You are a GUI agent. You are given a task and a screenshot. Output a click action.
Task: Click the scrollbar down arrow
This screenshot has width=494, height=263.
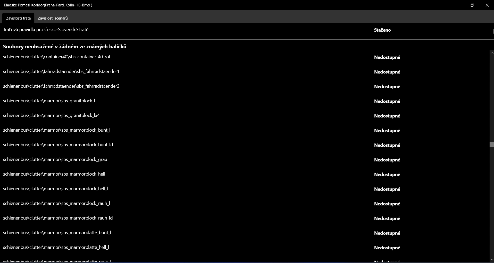[492, 260]
